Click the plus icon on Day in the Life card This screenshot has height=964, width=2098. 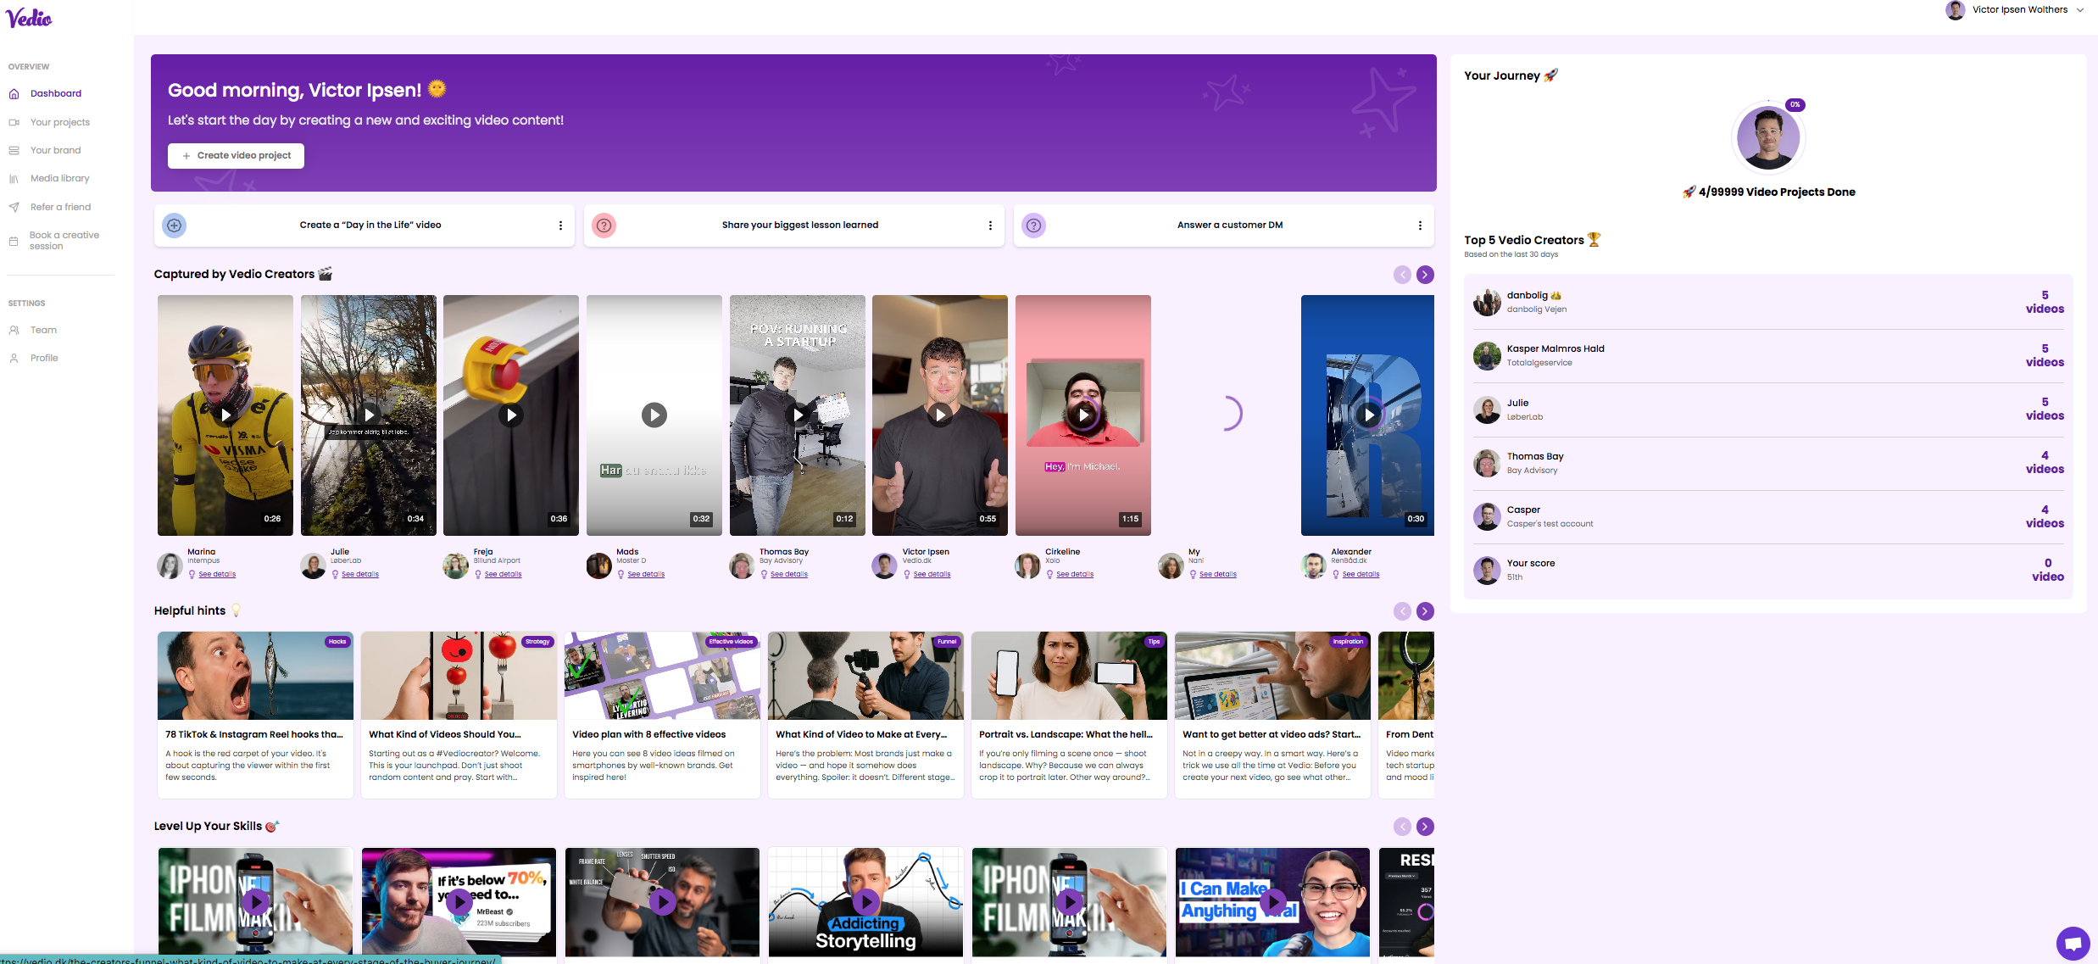(175, 226)
